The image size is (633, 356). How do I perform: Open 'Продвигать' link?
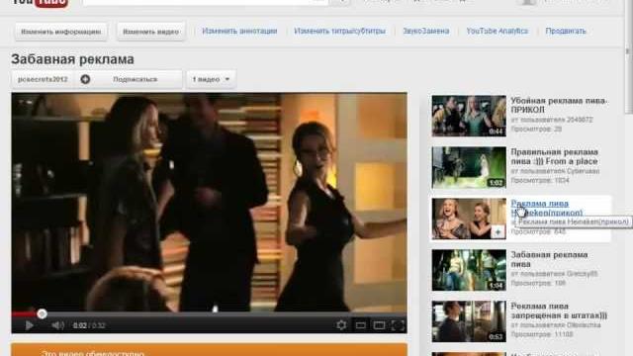566,31
